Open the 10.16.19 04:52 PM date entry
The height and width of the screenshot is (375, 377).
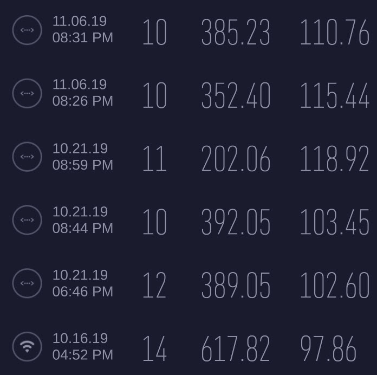click(x=82, y=347)
